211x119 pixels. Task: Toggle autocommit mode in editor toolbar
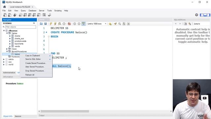[83, 24]
